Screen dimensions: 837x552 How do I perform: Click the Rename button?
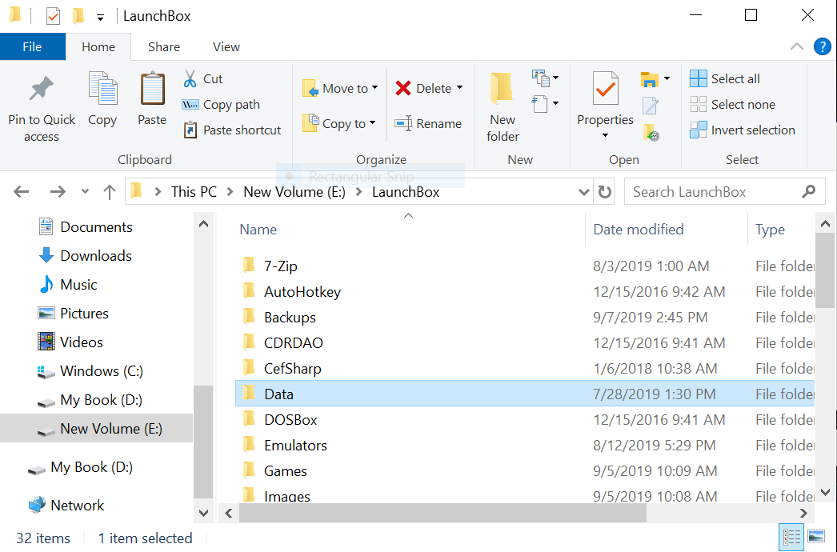428,123
